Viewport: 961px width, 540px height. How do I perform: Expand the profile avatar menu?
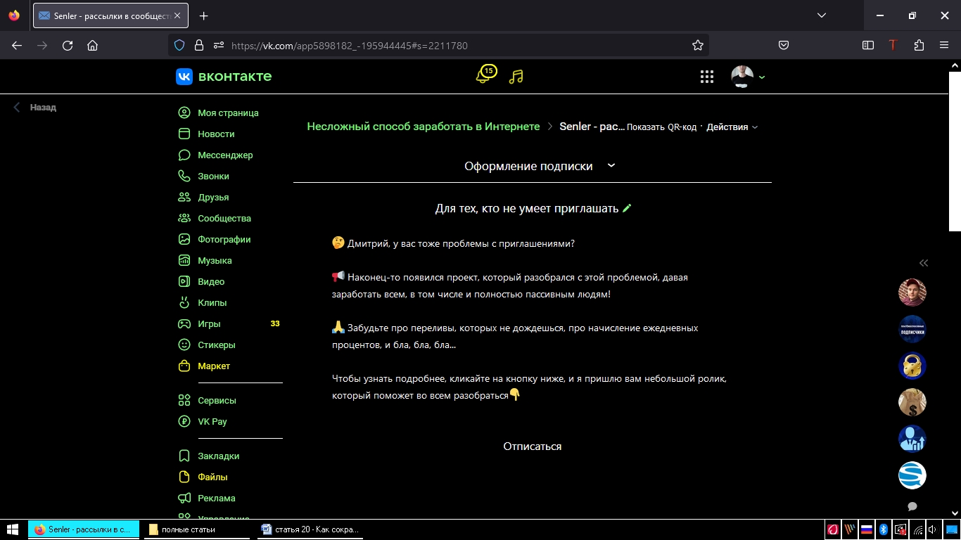click(x=747, y=77)
